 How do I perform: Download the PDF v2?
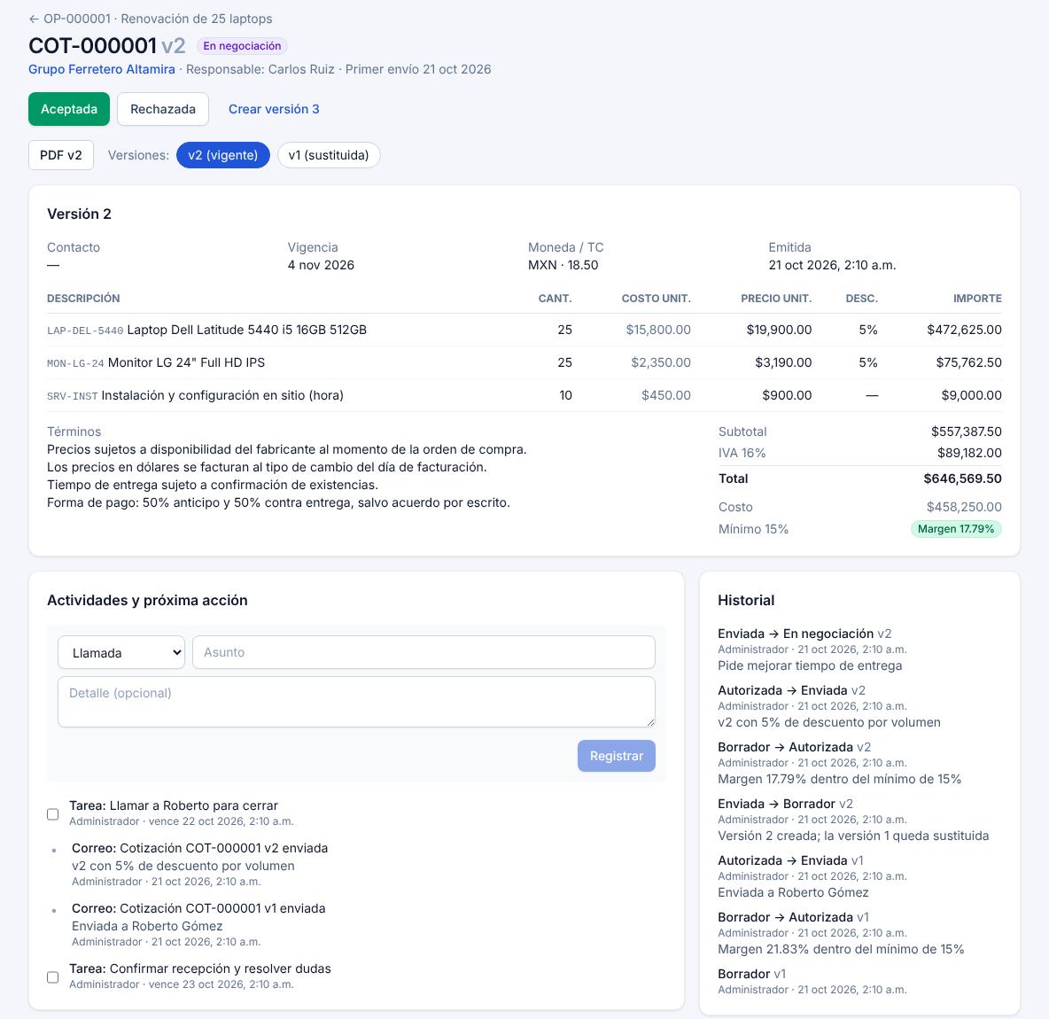(x=61, y=155)
